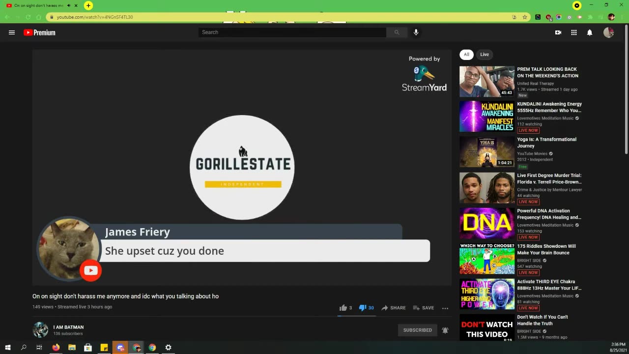Screen dimensions: 629x354
Task: Select the All filter chip
Action: click(466, 55)
